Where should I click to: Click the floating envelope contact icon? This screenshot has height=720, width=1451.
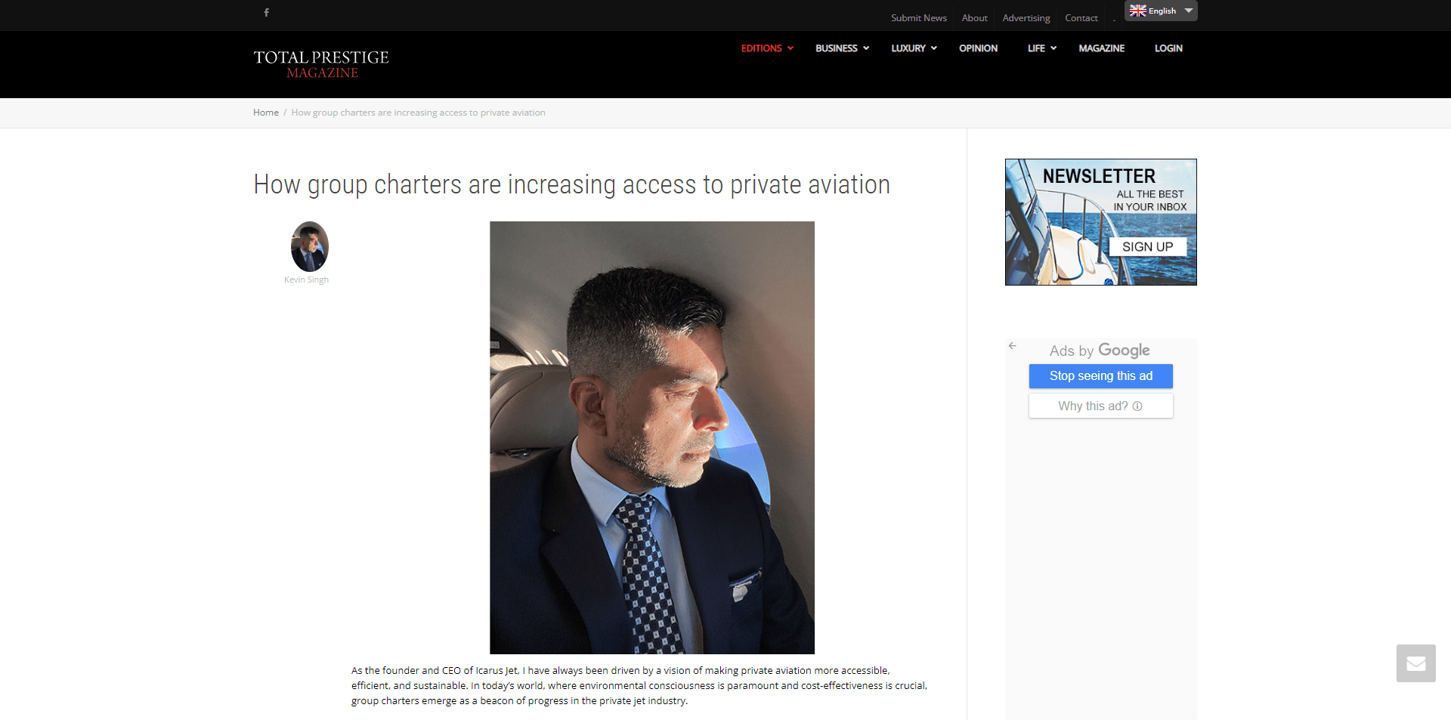pyautogui.click(x=1415, y=663)
